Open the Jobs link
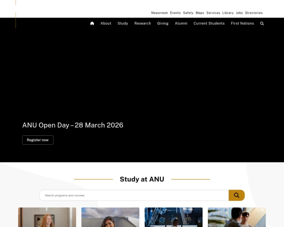Image resolution: width=284 pixels, height=227 pixels. click(x=239, y=13)
